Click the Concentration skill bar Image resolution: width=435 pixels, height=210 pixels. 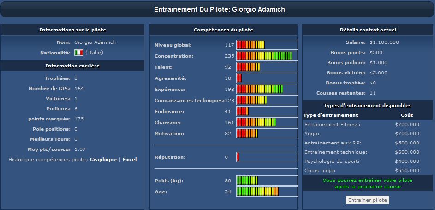267,56
